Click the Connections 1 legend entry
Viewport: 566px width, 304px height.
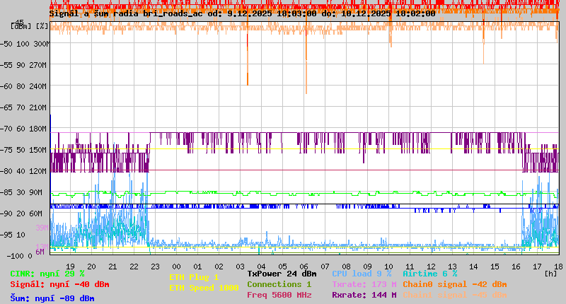[279, 284]
